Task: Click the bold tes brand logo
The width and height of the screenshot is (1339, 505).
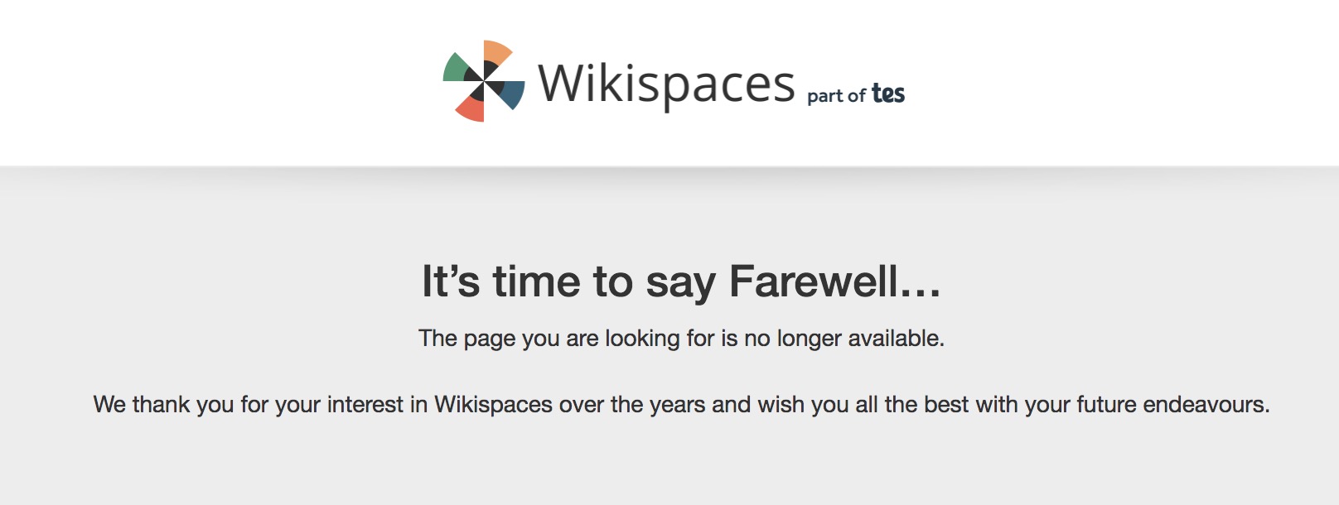Action: coord(888,94)
